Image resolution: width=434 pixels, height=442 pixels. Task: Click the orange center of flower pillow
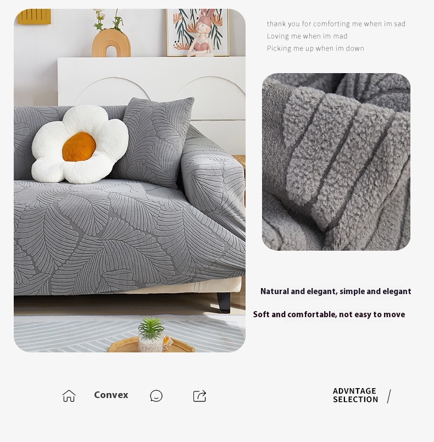[79, 147]
